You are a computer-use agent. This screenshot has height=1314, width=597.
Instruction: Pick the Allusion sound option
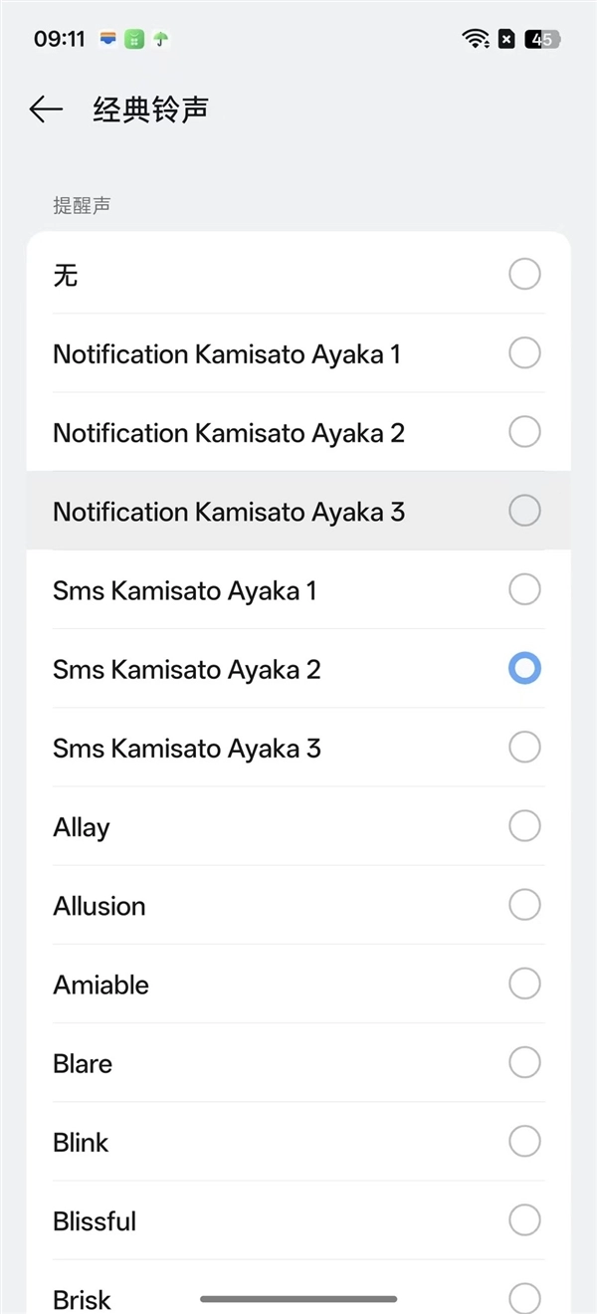point(99,906)
